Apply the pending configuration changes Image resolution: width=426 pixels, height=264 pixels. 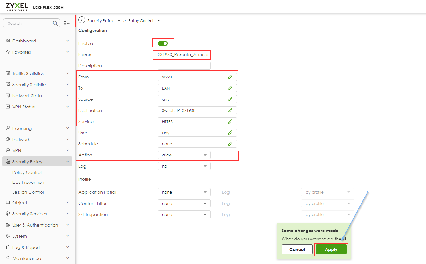click(x=331, y=249)
